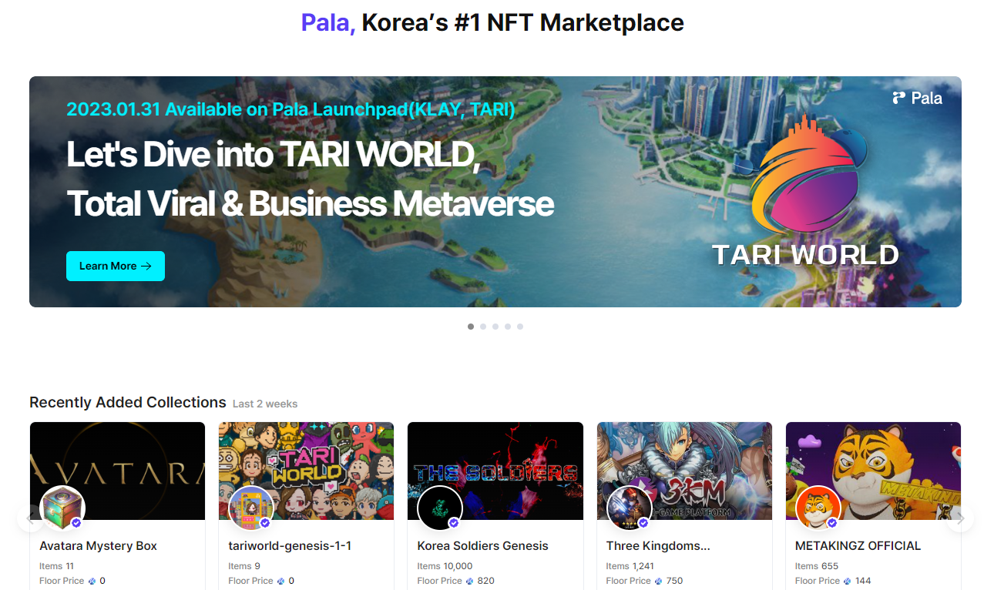The height and width of the screenshot is (590, 984).
Task: Show previous collections with left arrow
Action: coord(31,518)
